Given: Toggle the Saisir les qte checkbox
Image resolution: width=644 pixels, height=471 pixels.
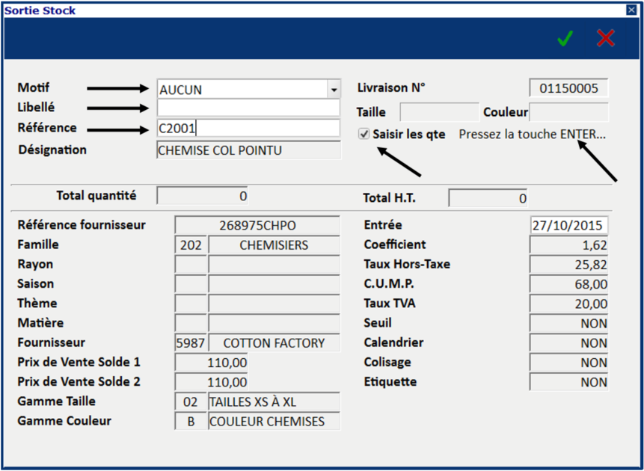Looking at the screenshot, I should point(364,135).
